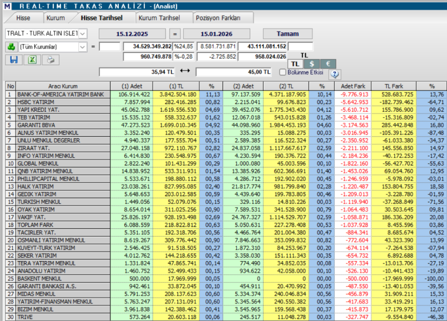447x321 pixels.
Task: Switch to the Hisse tab
Action: point(23,18)
